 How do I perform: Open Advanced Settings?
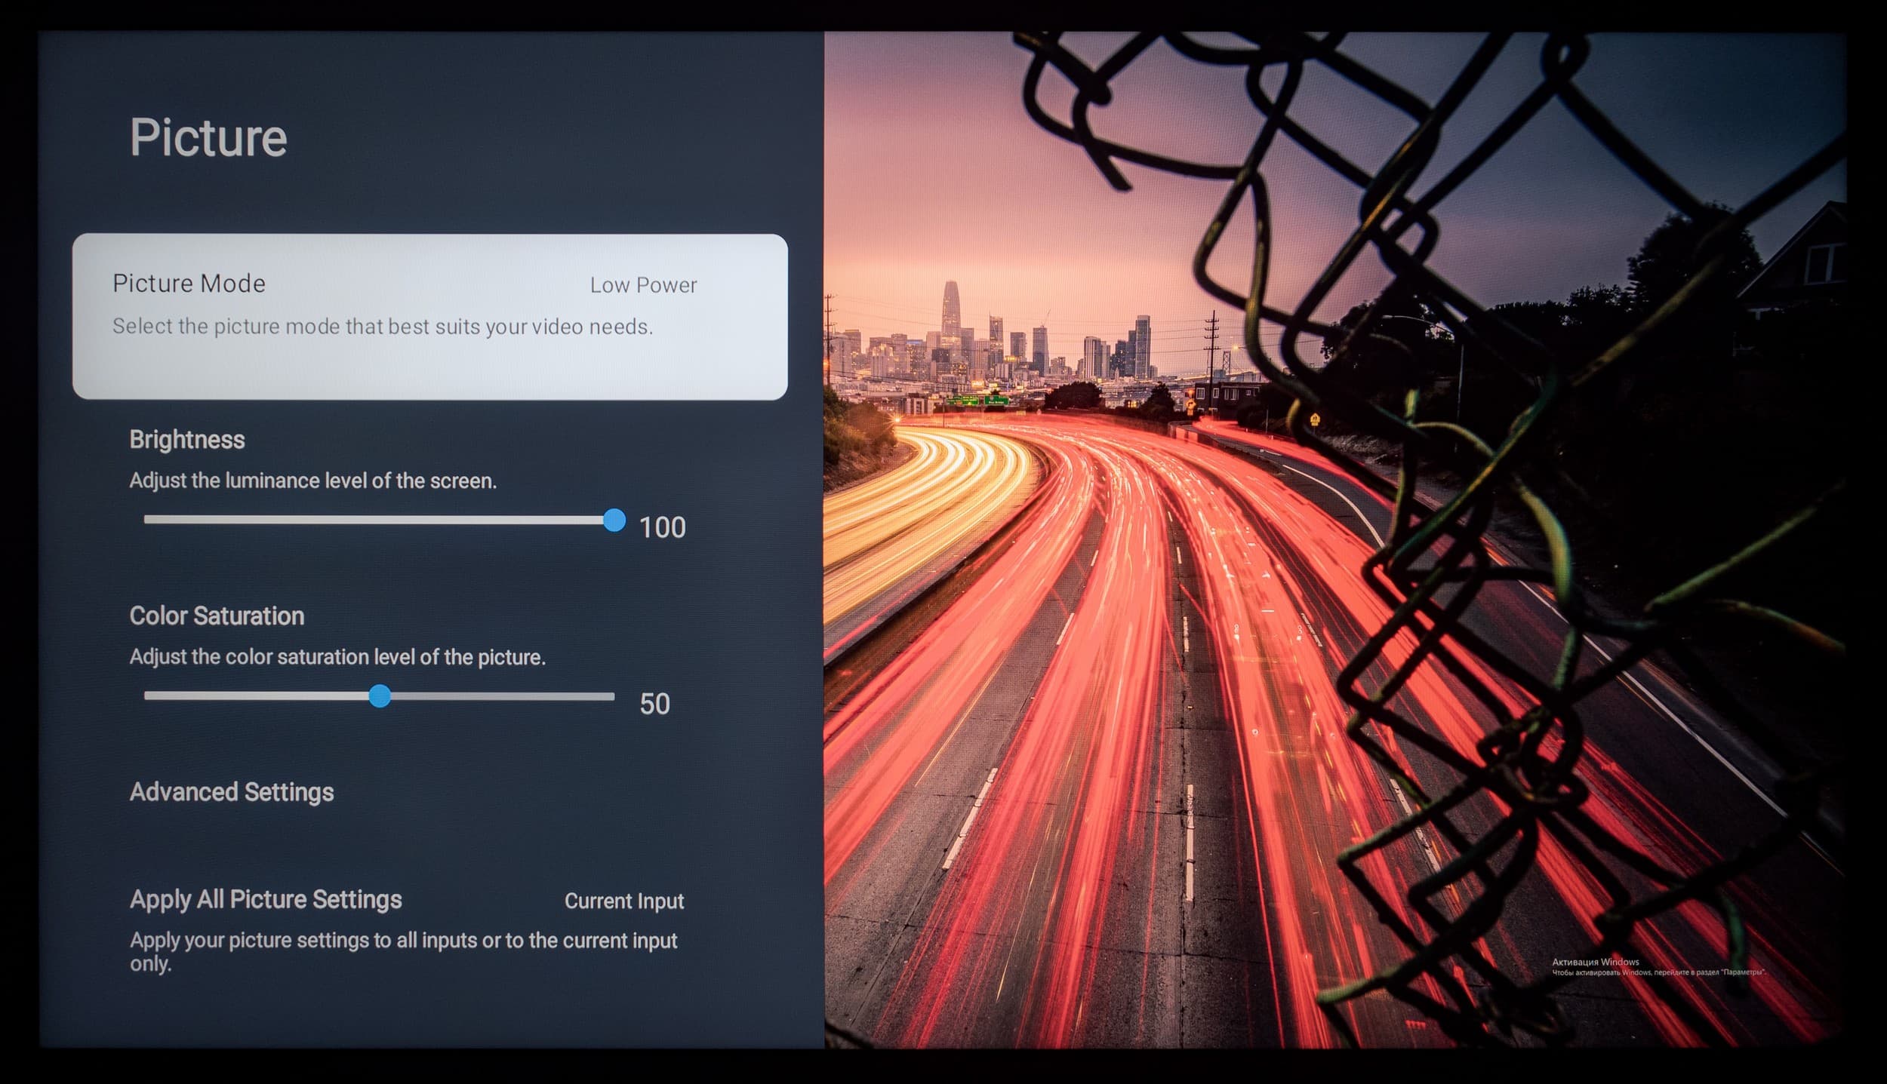pos(232,792)
